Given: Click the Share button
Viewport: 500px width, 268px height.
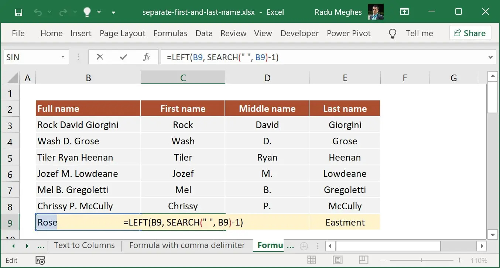Looking at the screenshot, I should click(x=470, y=33).
